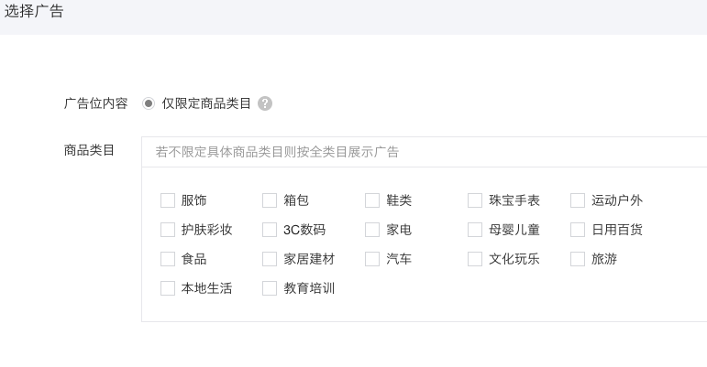
Task: Click the help question mark icon
Action: [x=265, y=103]
